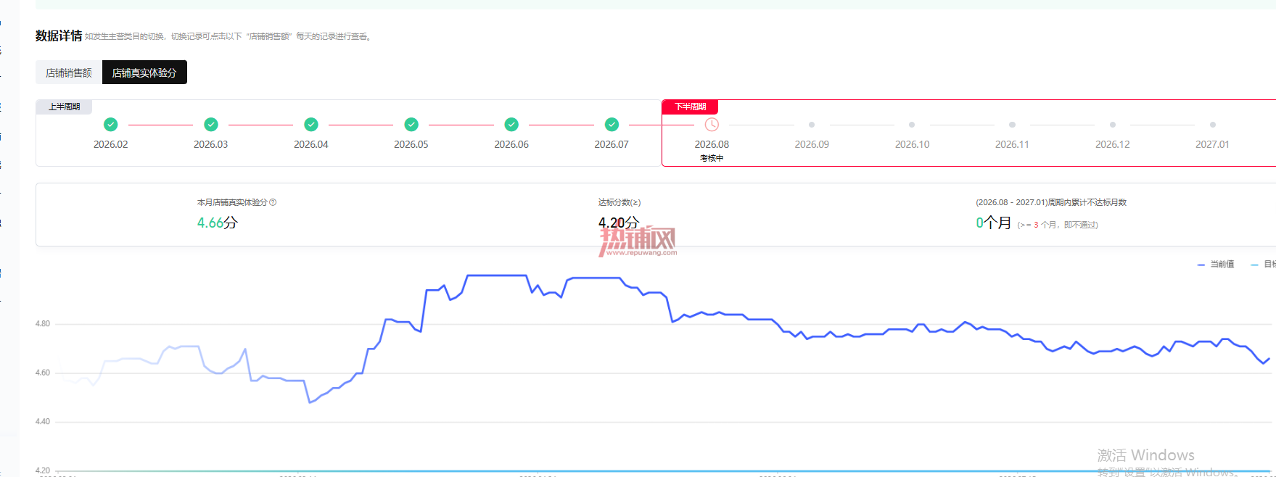The width and height of the screenshot is (1276, 477).
Task: Select the 2027.01 timeline dot
Action: pos(1213,125)
